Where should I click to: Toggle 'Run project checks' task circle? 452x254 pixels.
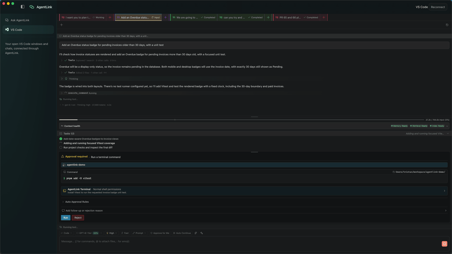61,148
